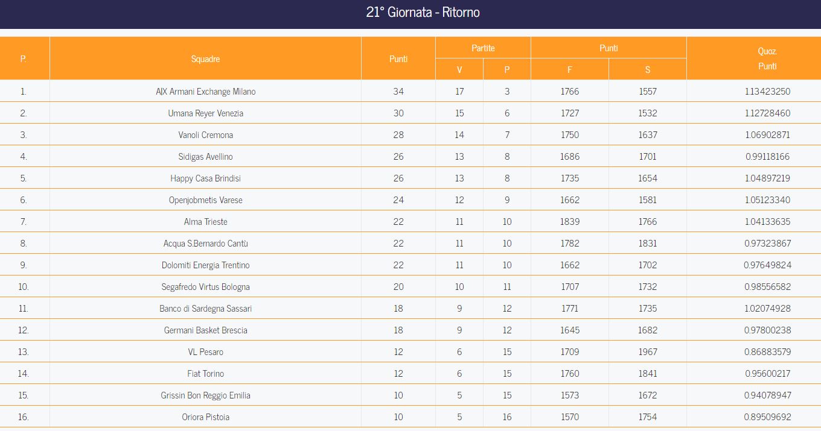Open VL Pesaro team row
The image size is (821, 431).
click(x=410, y=351)
